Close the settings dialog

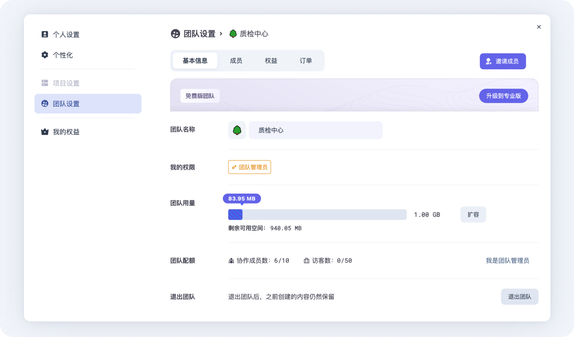click(539, 27)
